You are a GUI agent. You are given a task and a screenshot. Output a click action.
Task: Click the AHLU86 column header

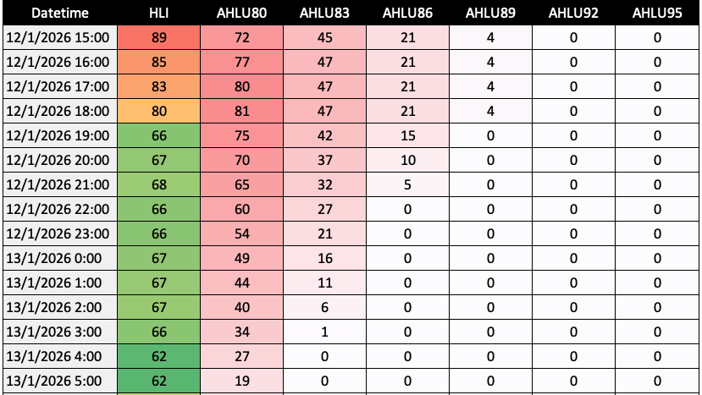[x=408, y=13]
